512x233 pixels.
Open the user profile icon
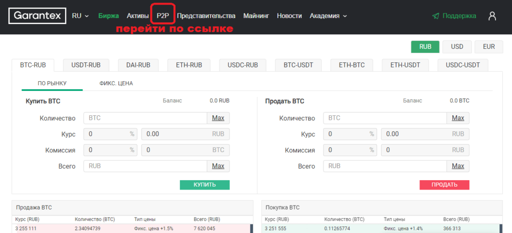492,16
